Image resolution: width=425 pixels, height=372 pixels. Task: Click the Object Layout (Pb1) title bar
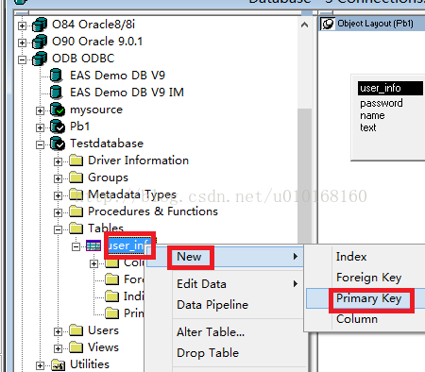pyautogui.click(x=372, y=24)
